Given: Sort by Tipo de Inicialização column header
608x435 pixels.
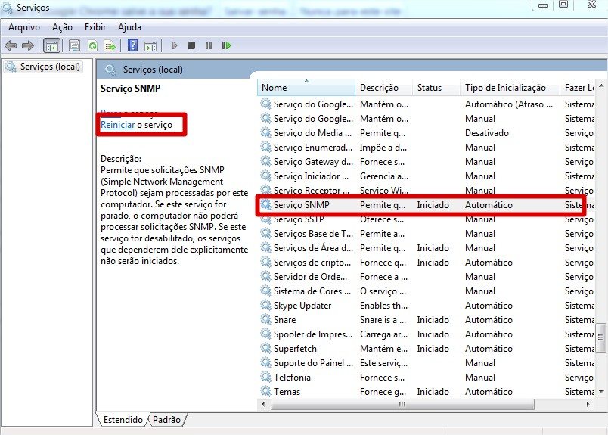Looking at the screenshot, I should click(505, 88).
